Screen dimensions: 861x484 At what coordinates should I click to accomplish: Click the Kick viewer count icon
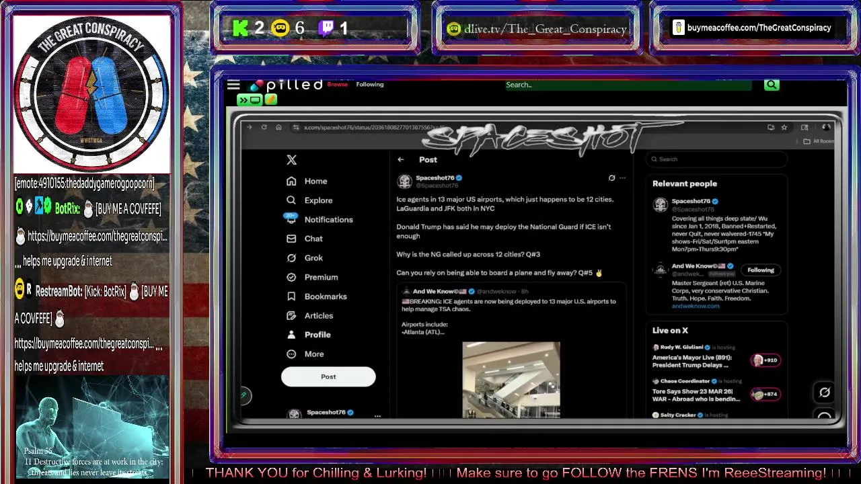pos(240,28)
